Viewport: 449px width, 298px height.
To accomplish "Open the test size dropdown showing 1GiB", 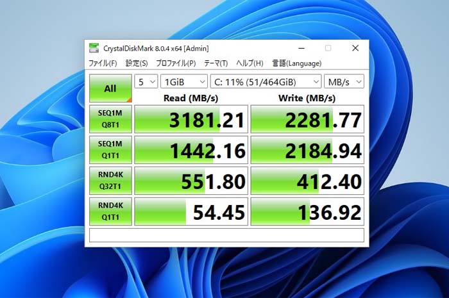I will [x=184, y=82].
